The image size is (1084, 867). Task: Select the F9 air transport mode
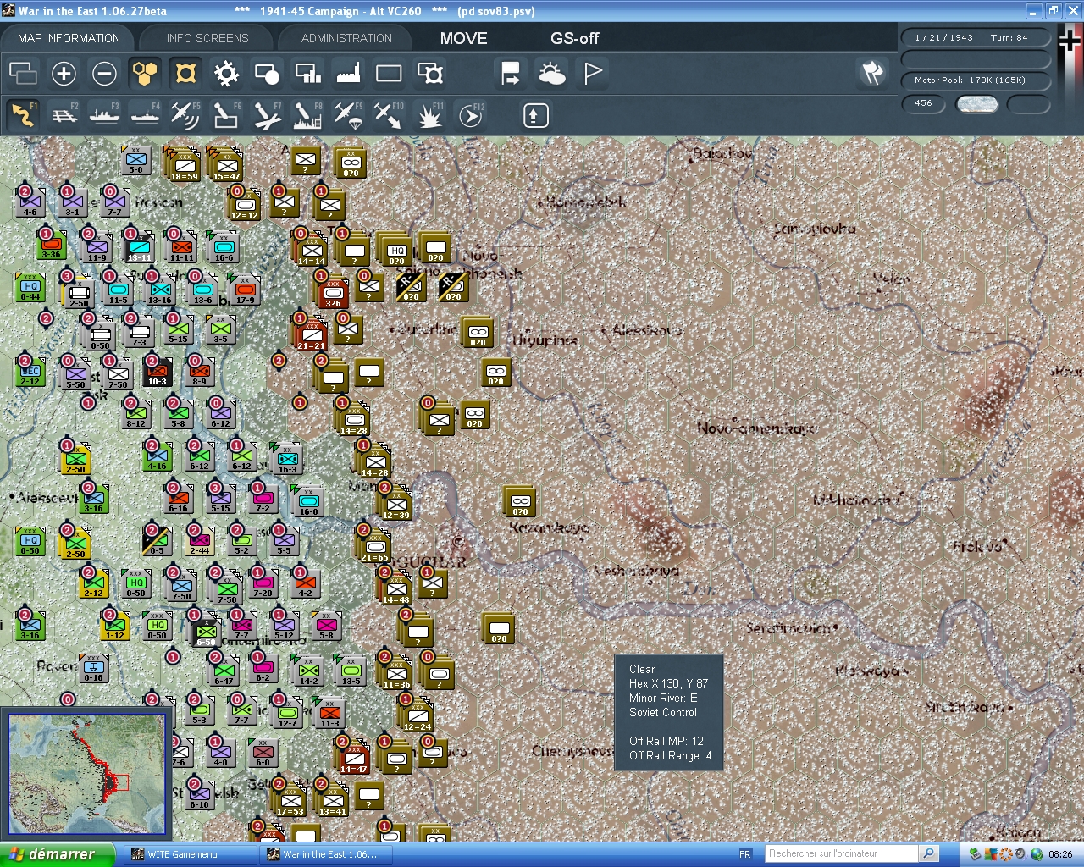[348, 114]
